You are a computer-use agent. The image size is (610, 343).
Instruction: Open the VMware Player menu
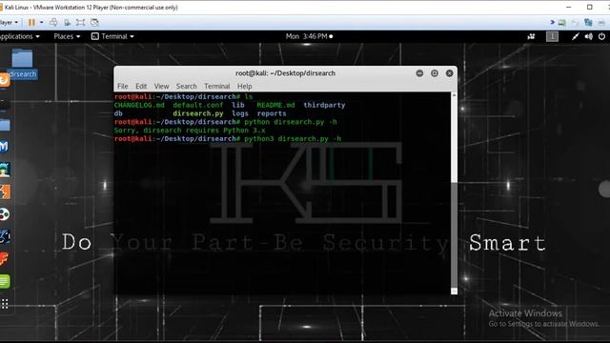pos(9,22)
